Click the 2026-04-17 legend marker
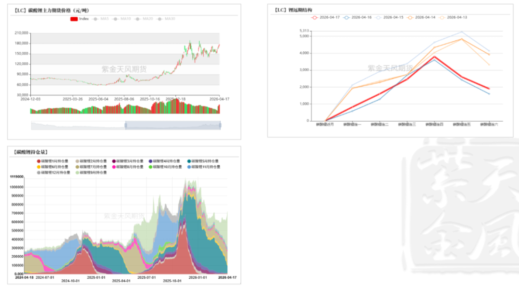The image size is (519, 286). (315, 17)
